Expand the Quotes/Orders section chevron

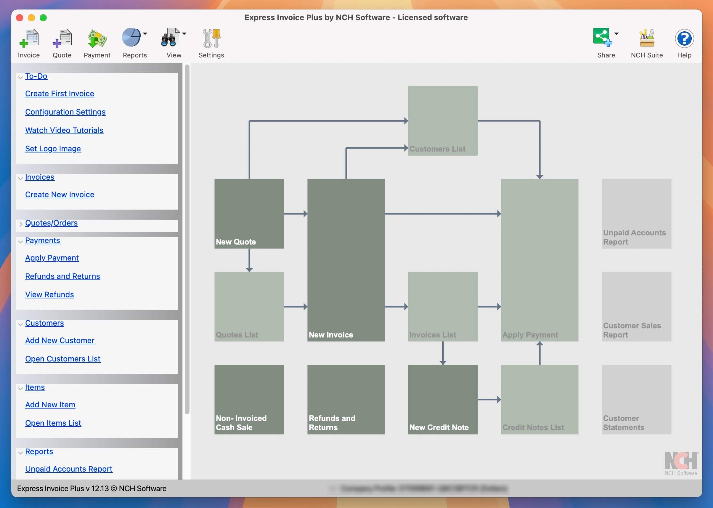tap(20, 224)
